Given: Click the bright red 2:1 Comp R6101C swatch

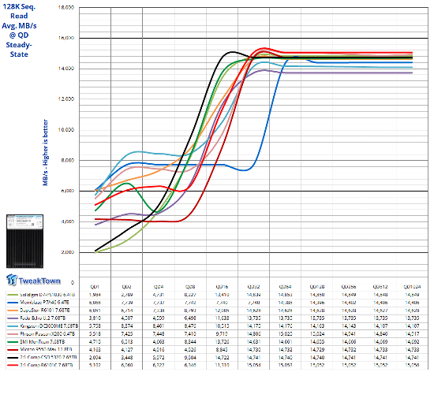Looking at the screenshot, I should [13, 366].
